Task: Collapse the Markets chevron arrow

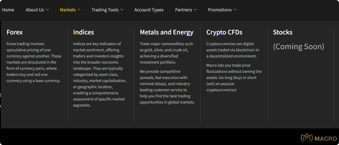Action: (79, 10)
